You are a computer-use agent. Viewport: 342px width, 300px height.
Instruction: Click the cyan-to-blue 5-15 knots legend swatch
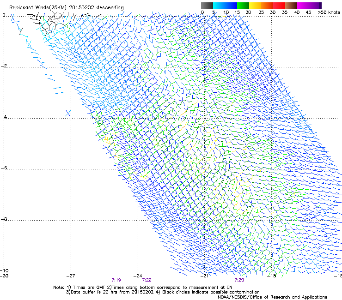pyautogui.click(x=225, y=6)
